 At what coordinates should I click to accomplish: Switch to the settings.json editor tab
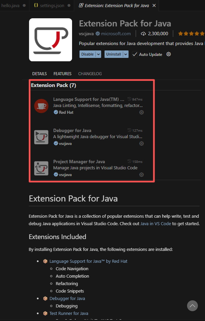[x=51, y=5]
